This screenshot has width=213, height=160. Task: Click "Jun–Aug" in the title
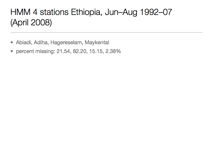pyautogui.click(x=123, y=12)
